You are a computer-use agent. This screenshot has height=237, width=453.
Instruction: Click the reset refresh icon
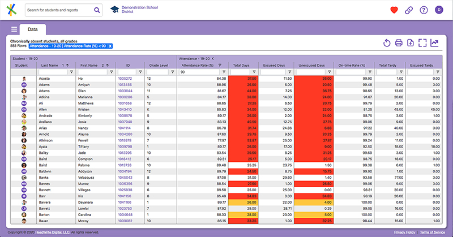click(x=387, y=43)
